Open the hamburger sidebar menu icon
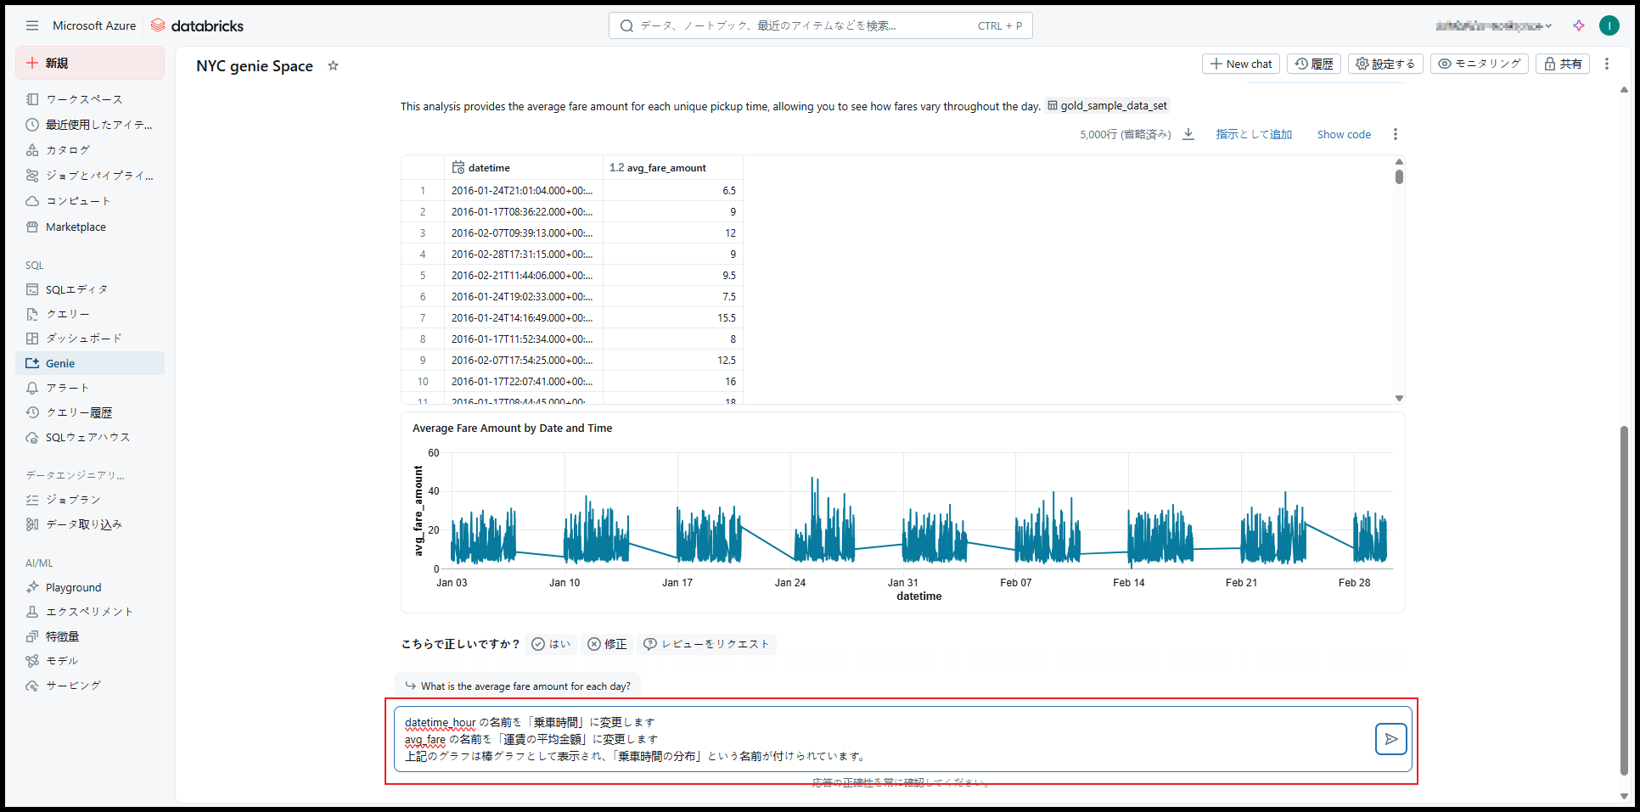This screenshot has width=1640, height=812. pyautogui.click(x=32, y=25)
